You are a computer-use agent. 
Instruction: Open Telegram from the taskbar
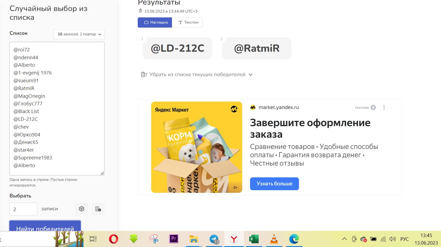tap(214, 239)
